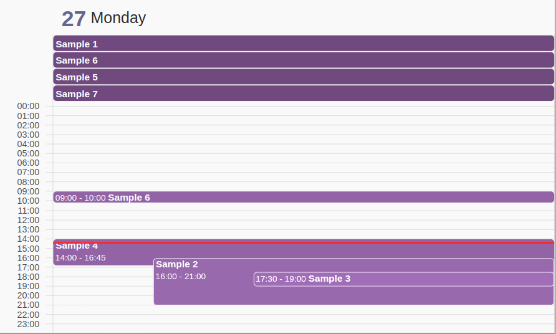The height and width of the screenshot is (334, 556).
Task: Open the Sample 2 event block
Action: tap(199, 290)
